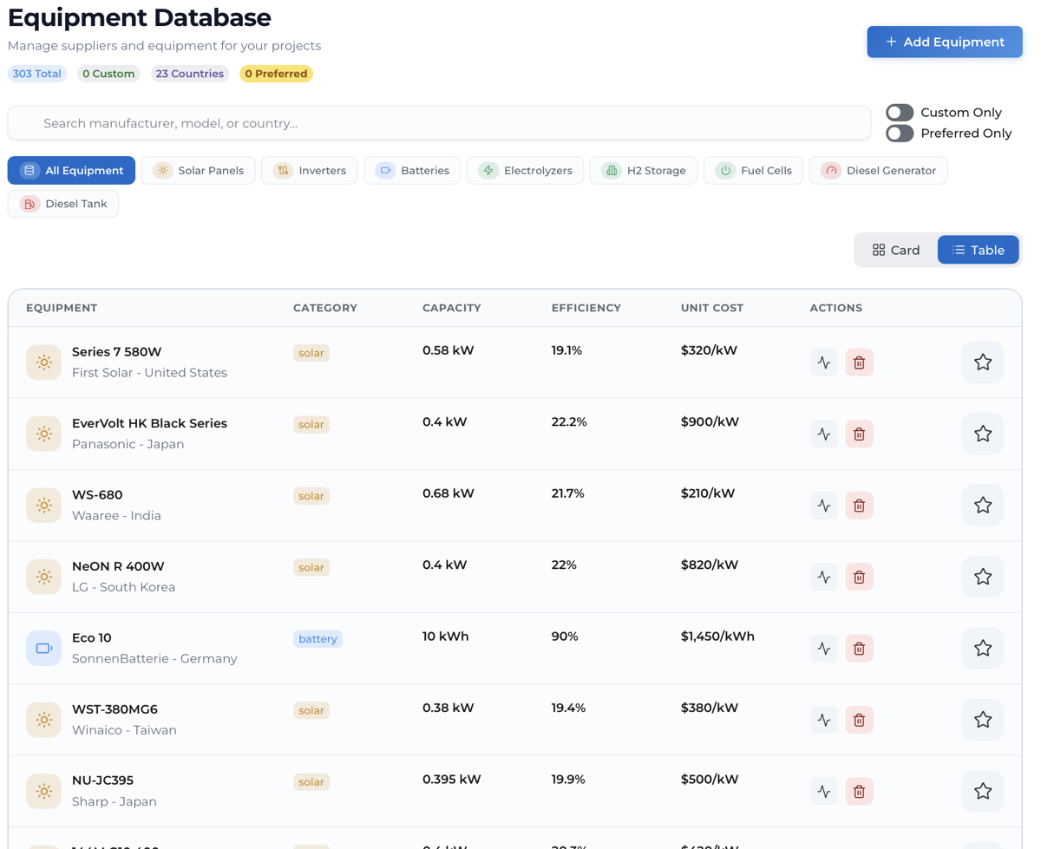The image size is (1041, 849).
Task: Show only Batteries
Action: [x=412, y=171]
